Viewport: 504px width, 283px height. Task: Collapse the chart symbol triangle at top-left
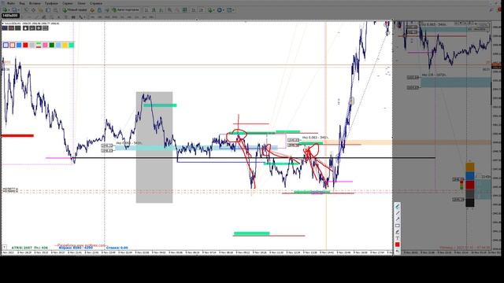point(2,24)
